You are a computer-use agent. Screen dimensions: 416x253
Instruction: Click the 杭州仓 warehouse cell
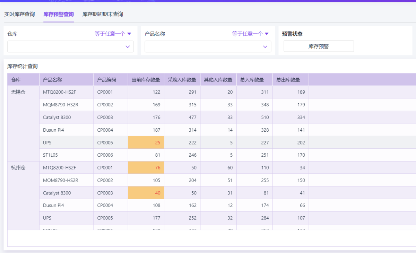tap(18, 168)
